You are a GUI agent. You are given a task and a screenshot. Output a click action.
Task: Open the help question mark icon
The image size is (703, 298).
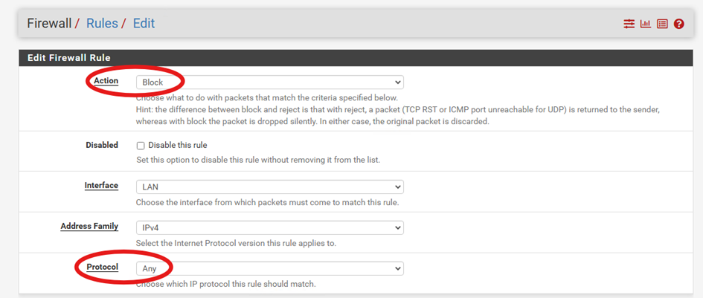678,24
